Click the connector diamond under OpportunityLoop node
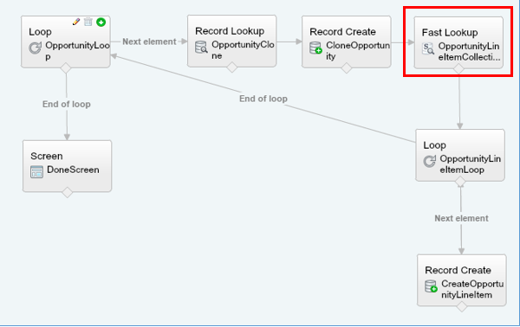 pos(66,67)
